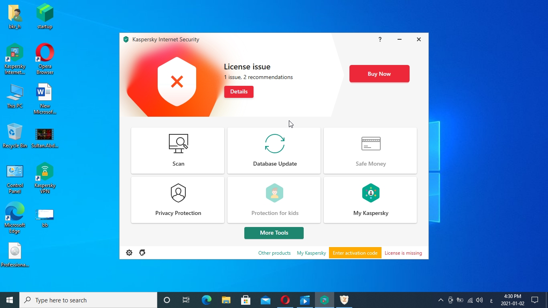Open the My Kaspersky tile
Image resolution: width=548 pixels, height=308 pixels.
click(370, 200)
